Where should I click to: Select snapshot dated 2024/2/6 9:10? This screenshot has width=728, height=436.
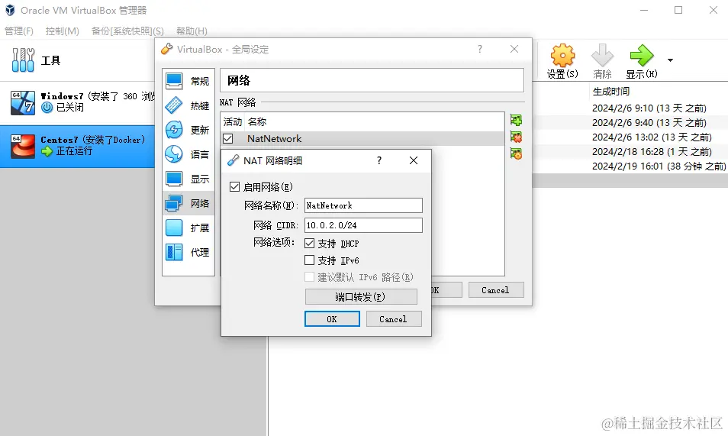point(649,108)
